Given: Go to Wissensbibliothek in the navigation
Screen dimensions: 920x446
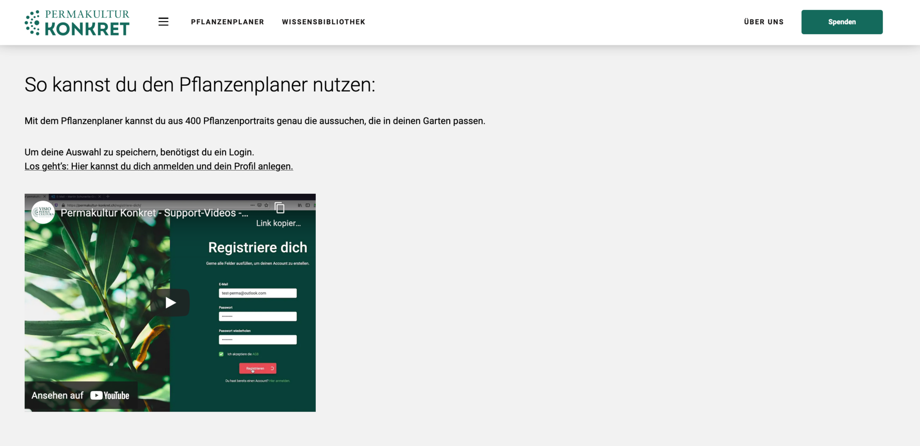Looking at the screenshot, I should 323,22.
